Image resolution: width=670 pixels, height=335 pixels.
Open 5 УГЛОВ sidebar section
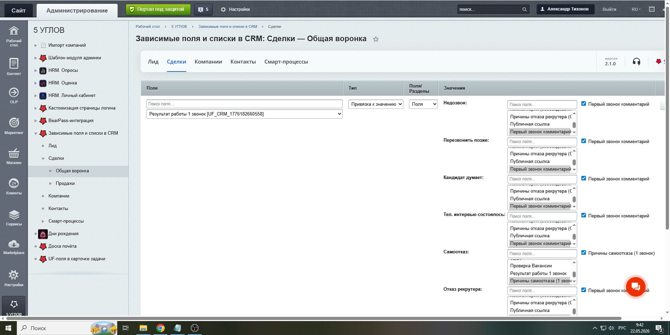coord(14,307)
